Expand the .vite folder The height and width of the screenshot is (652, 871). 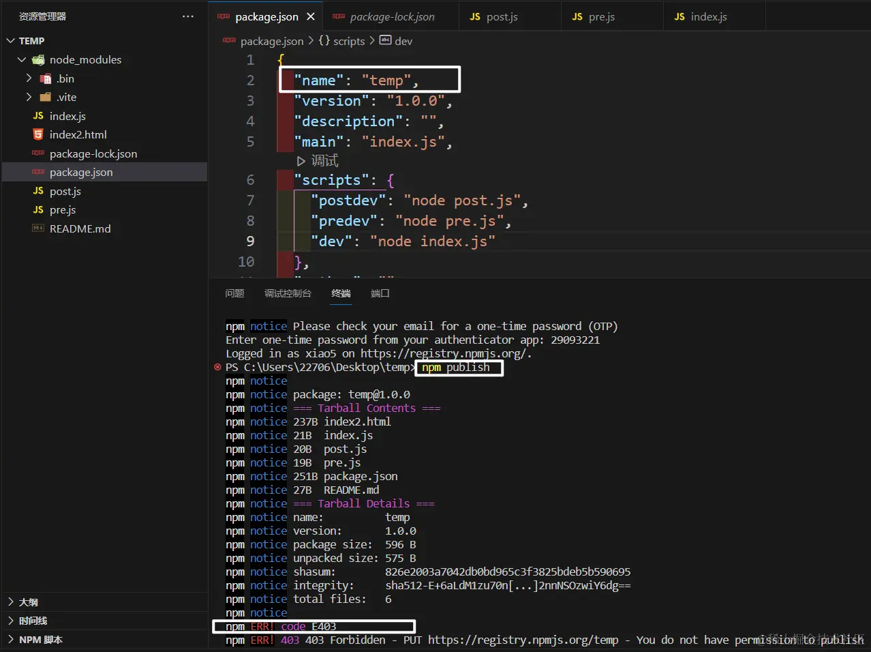(x=29, y=98)
